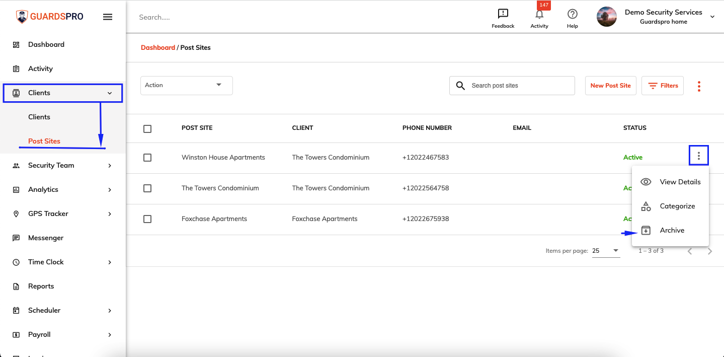The width and height of the screenshot is (724, 357).
Task: Open the red toolbar more-options menu
Action: (x=699, y=86)
